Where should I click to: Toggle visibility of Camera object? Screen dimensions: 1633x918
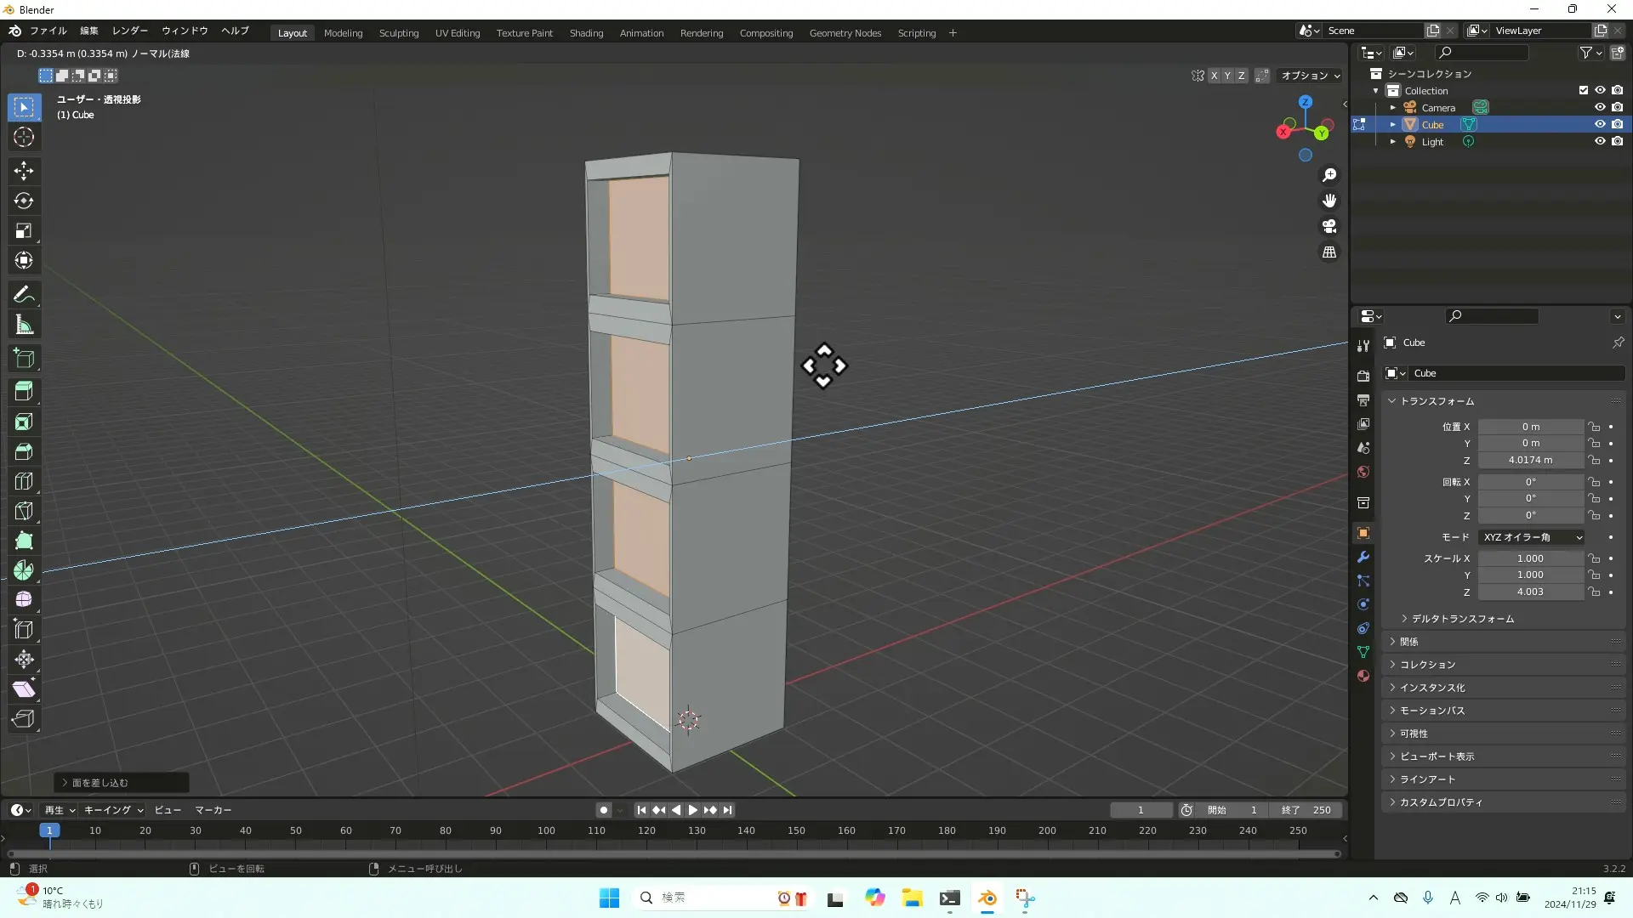coord(1598,106)
